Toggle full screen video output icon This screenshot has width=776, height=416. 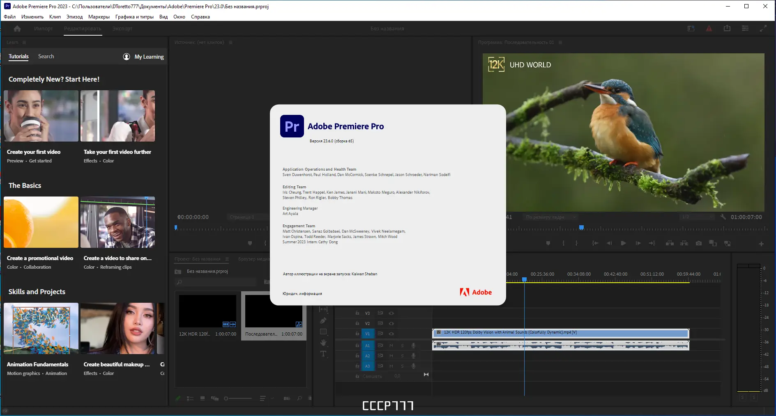tap(763, 28)
